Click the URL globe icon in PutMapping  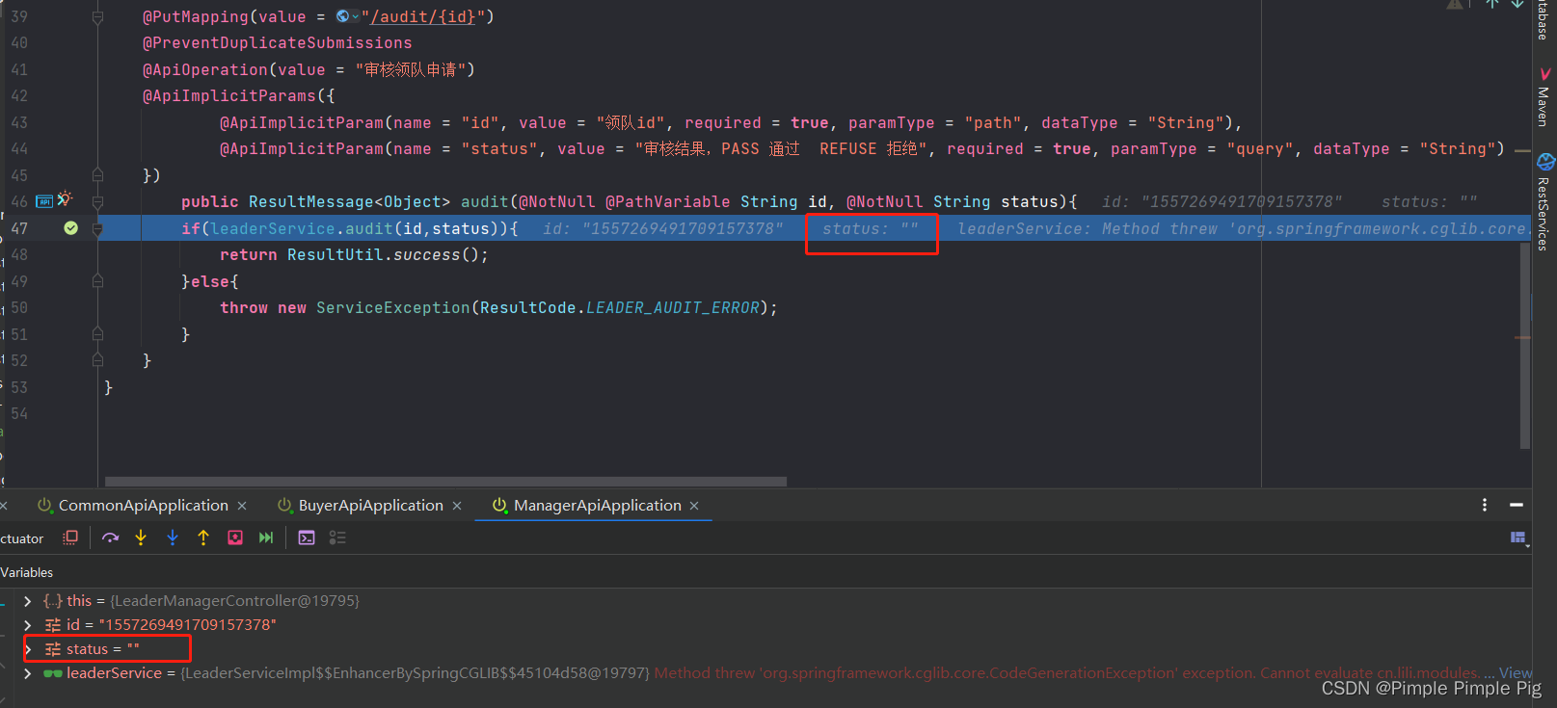point(344,16)
